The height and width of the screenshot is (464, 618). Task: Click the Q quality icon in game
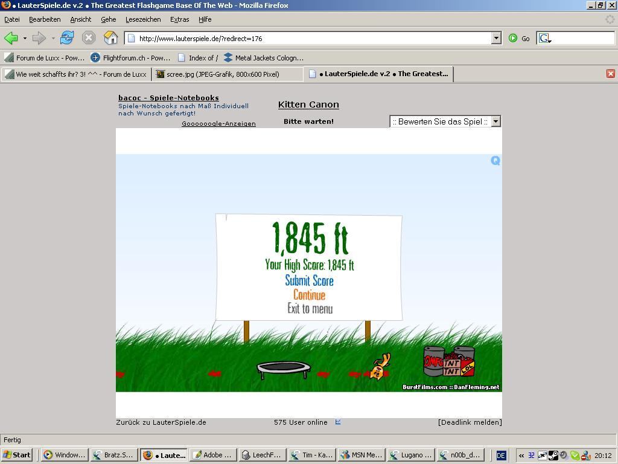click(x=495, y=161)
